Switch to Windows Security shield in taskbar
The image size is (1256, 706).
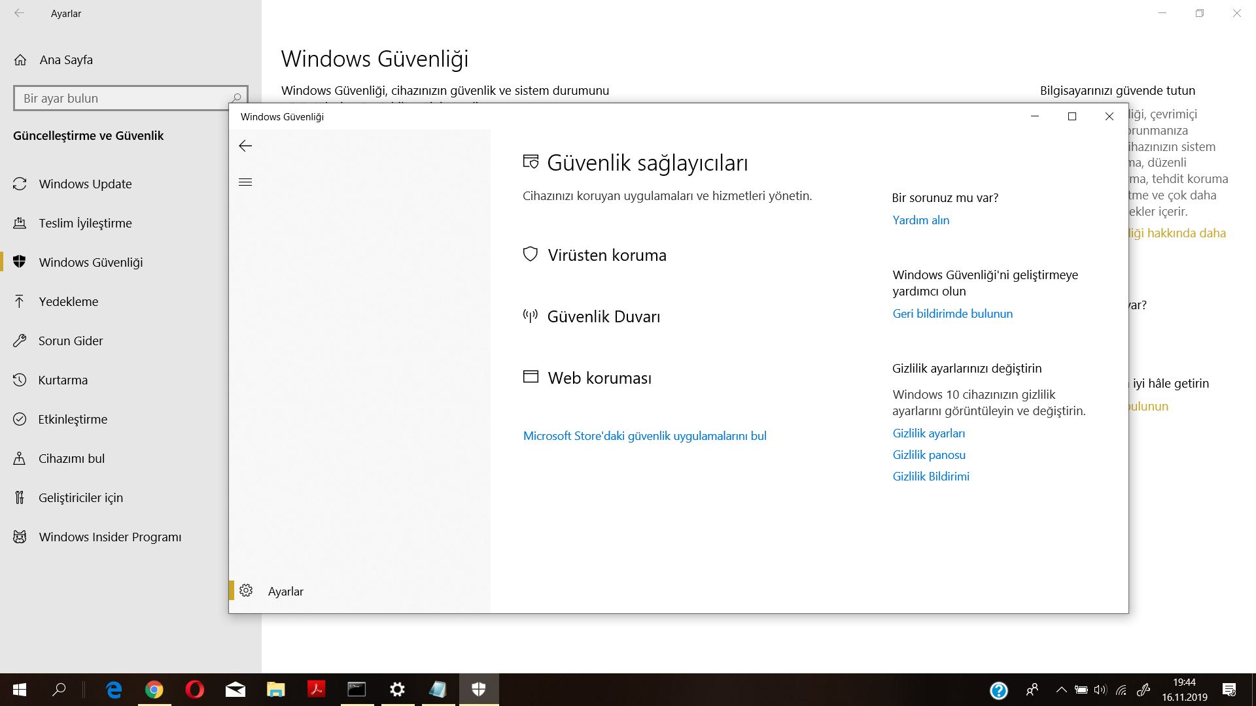tap(479, 690)
